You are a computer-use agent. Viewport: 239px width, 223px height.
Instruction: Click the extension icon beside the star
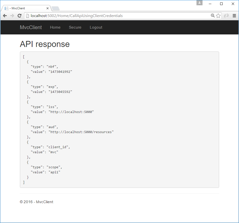226,16
